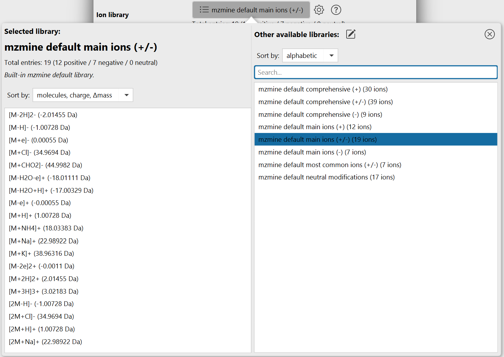
Task: Select the [2M+Na]+ ion entry
Action: [x=128, y=342]
